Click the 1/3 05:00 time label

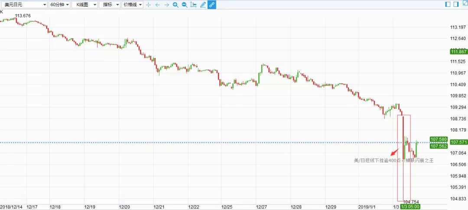click(410, 207)
